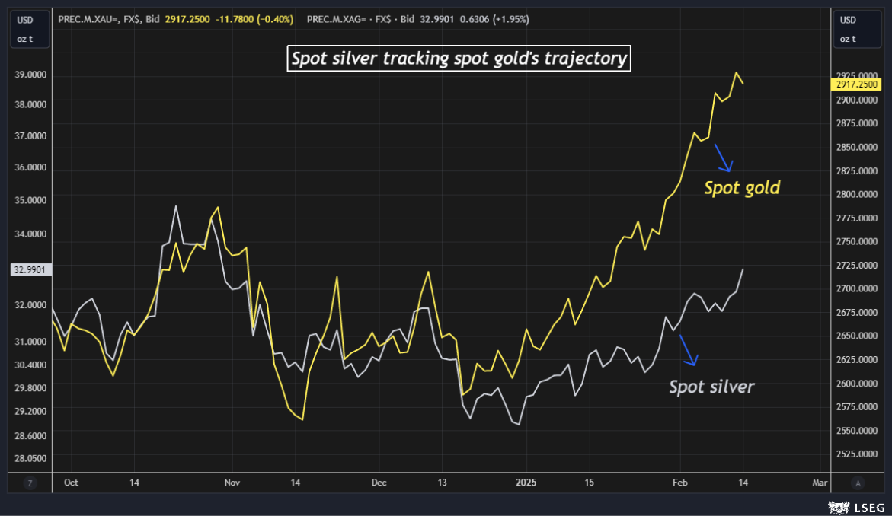Screen dimensions: 892x516
Task: Toggle the A auto-scale button at bottom-right
Action: pyautogui.click(x=858, y=483)
